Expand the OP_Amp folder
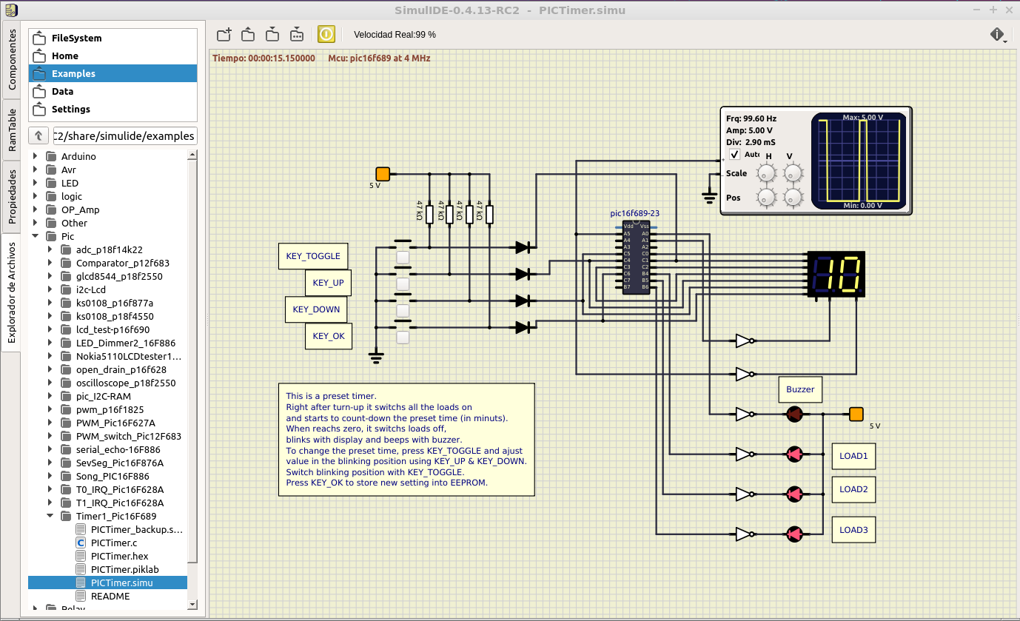This screenshot has height=621, width=1020. point(35,209)
